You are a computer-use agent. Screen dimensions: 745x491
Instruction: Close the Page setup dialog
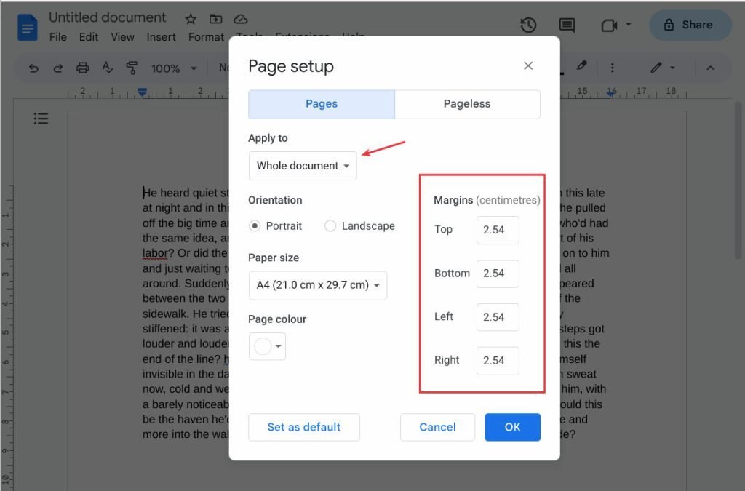click(x=528, y=65)
